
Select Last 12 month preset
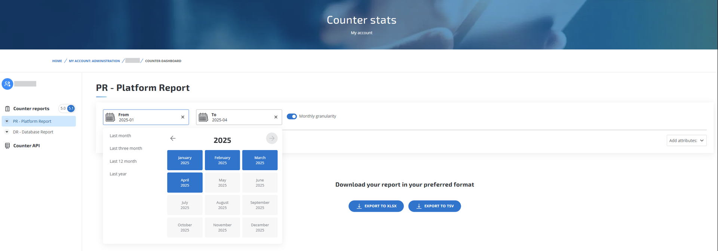[123, 161]
